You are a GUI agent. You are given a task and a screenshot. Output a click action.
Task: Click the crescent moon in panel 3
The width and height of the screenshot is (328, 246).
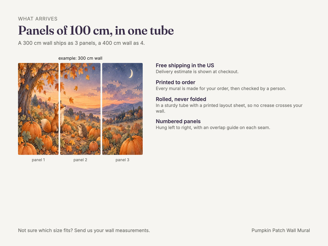click(x=131, y=73)
